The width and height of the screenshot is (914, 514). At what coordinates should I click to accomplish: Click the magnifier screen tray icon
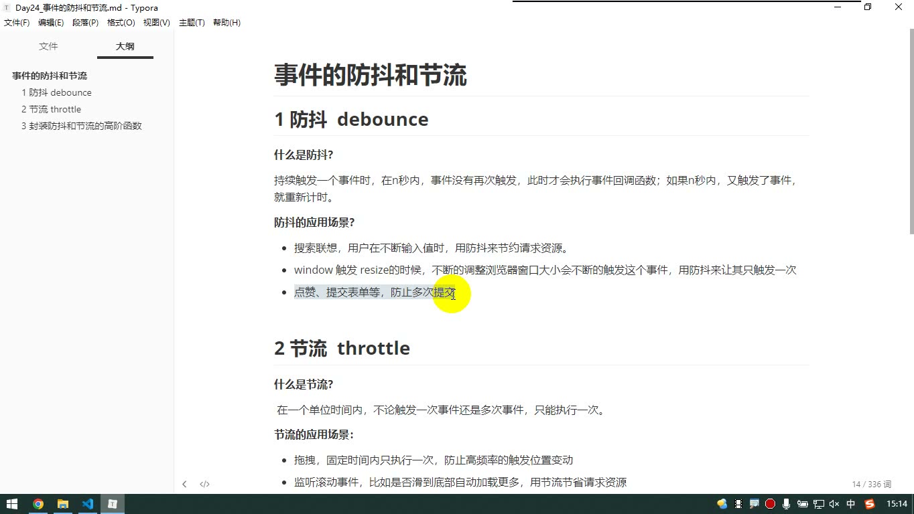pos(755,504)
